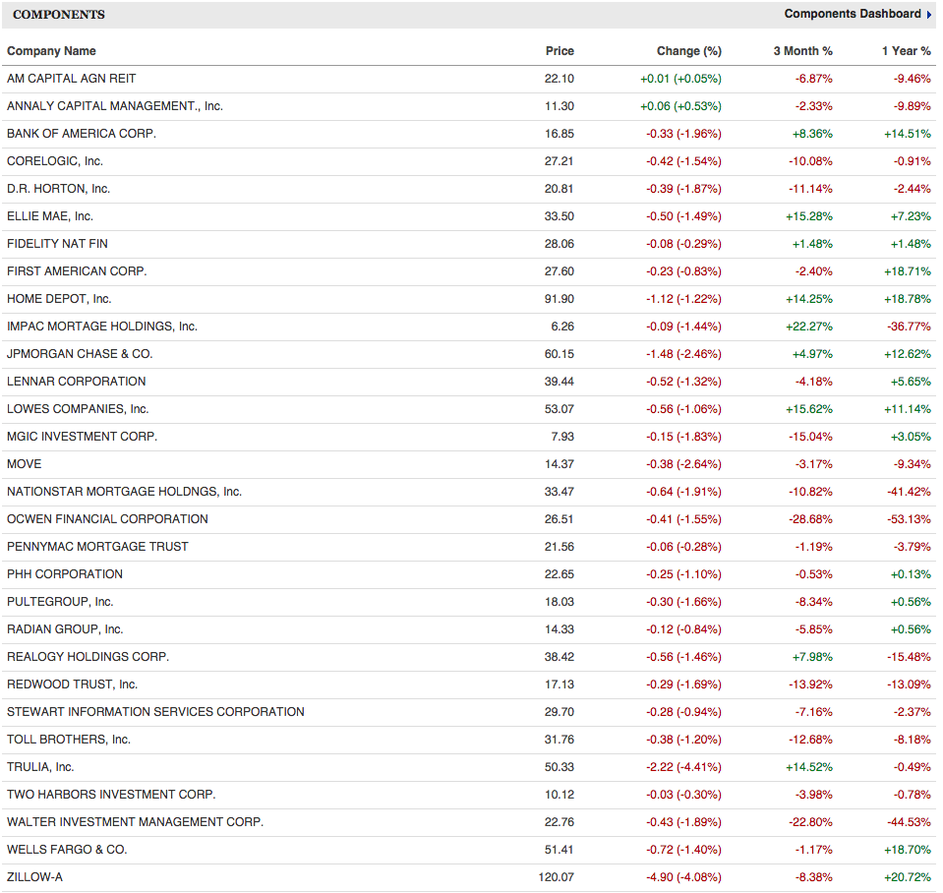Open ELLIE MAE, Inc. company entry

tap(50, 216)
